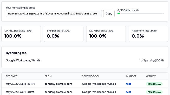170x95 pixels.
Task: Click the SENDING TOOL column header
Action: 91,76
